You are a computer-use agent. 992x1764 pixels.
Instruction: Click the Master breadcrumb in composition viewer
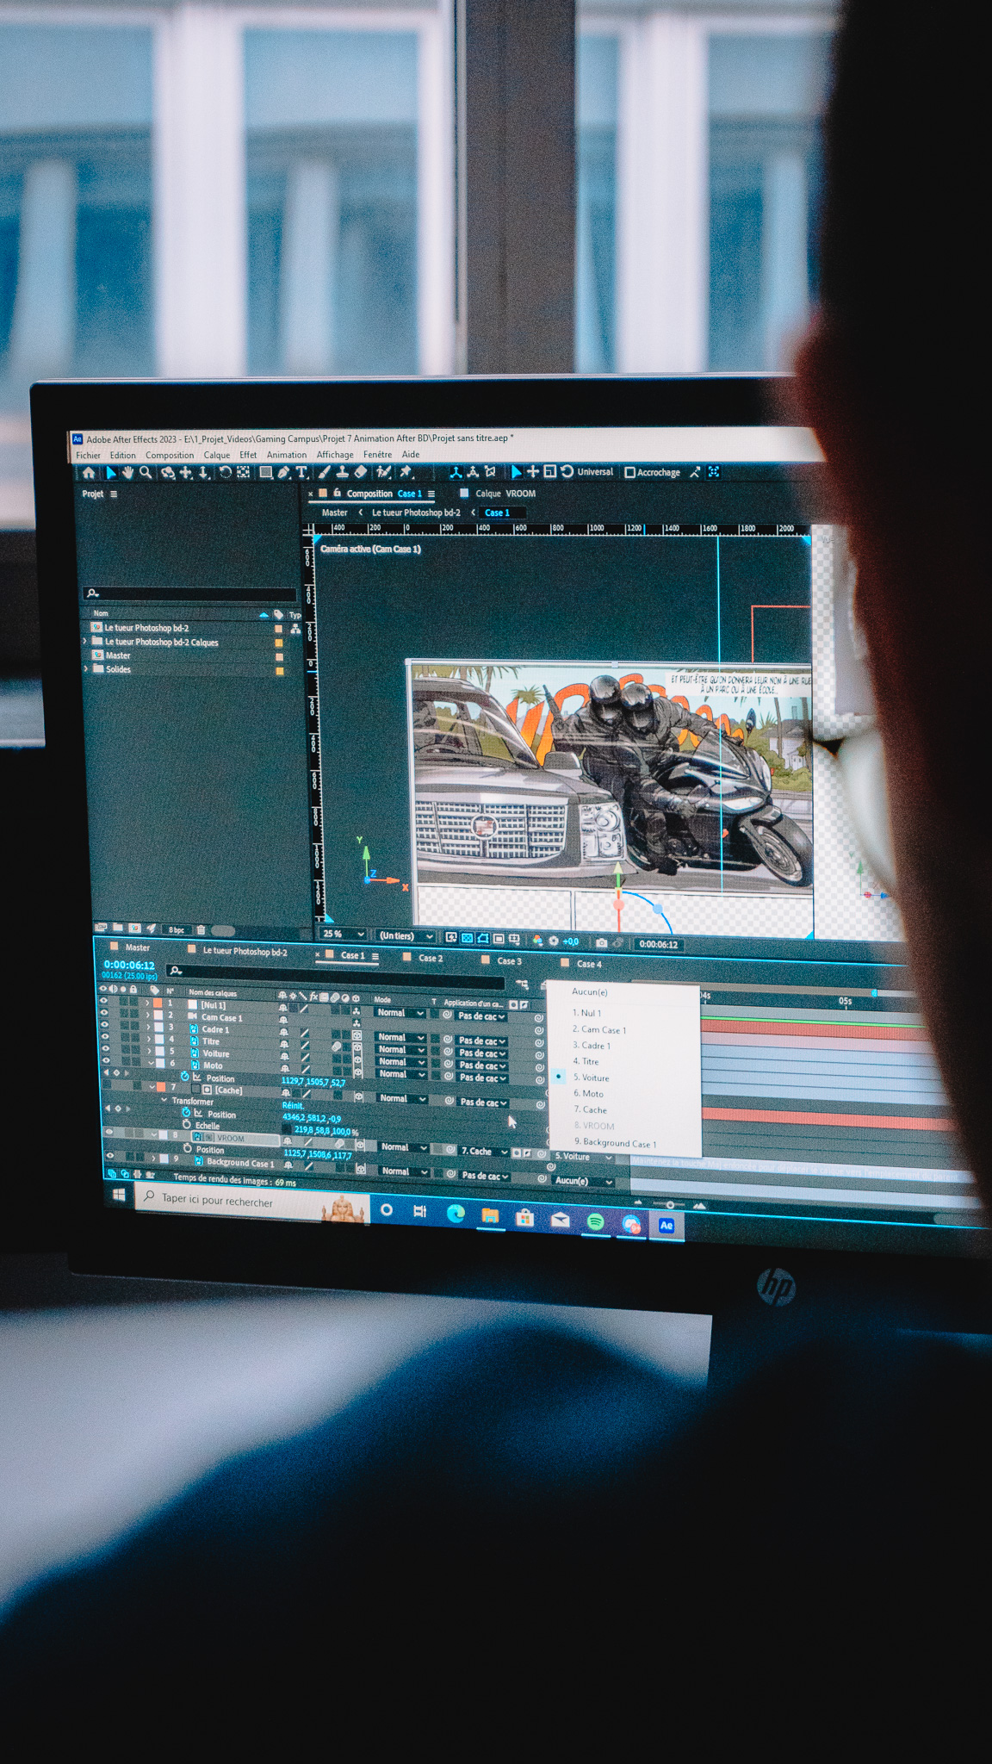click(334, 512)
